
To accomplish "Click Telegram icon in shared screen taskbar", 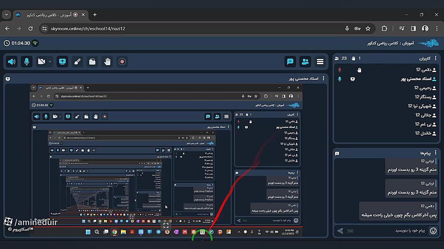I will (x=158, y=232).
